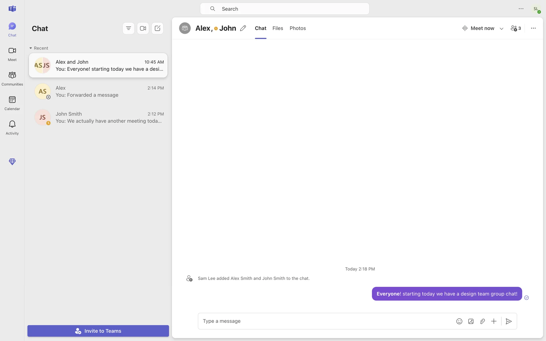Open the John Smith chat conversation
Image resolution: width=546 pixels, height=341 pixels.
98,117
